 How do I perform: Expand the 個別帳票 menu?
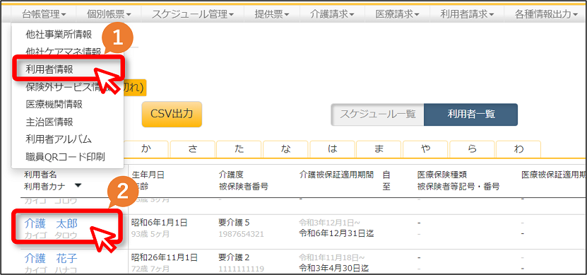pyautogui.click(x=109, y=14)
